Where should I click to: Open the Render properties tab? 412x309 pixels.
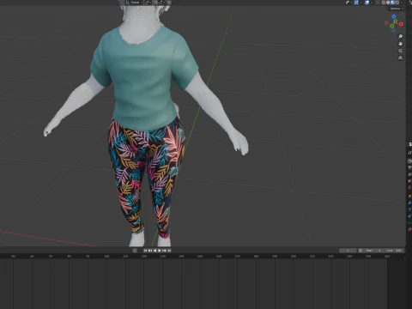(x=409, y=161)
